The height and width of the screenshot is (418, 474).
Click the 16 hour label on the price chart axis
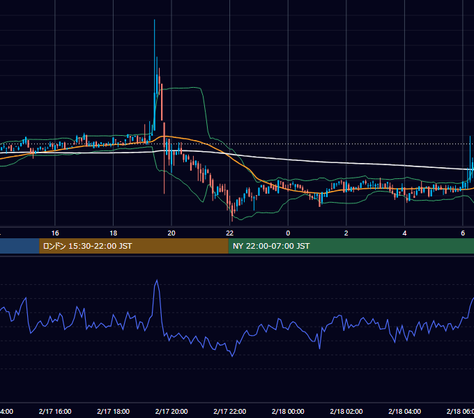tap(55, 233)
